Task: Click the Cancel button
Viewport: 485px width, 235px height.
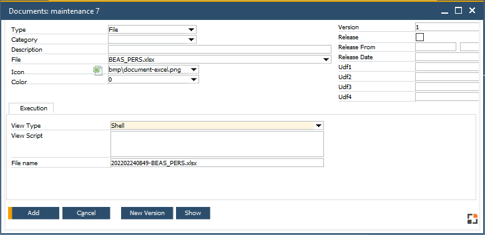Action: click(x=86, y=213)
